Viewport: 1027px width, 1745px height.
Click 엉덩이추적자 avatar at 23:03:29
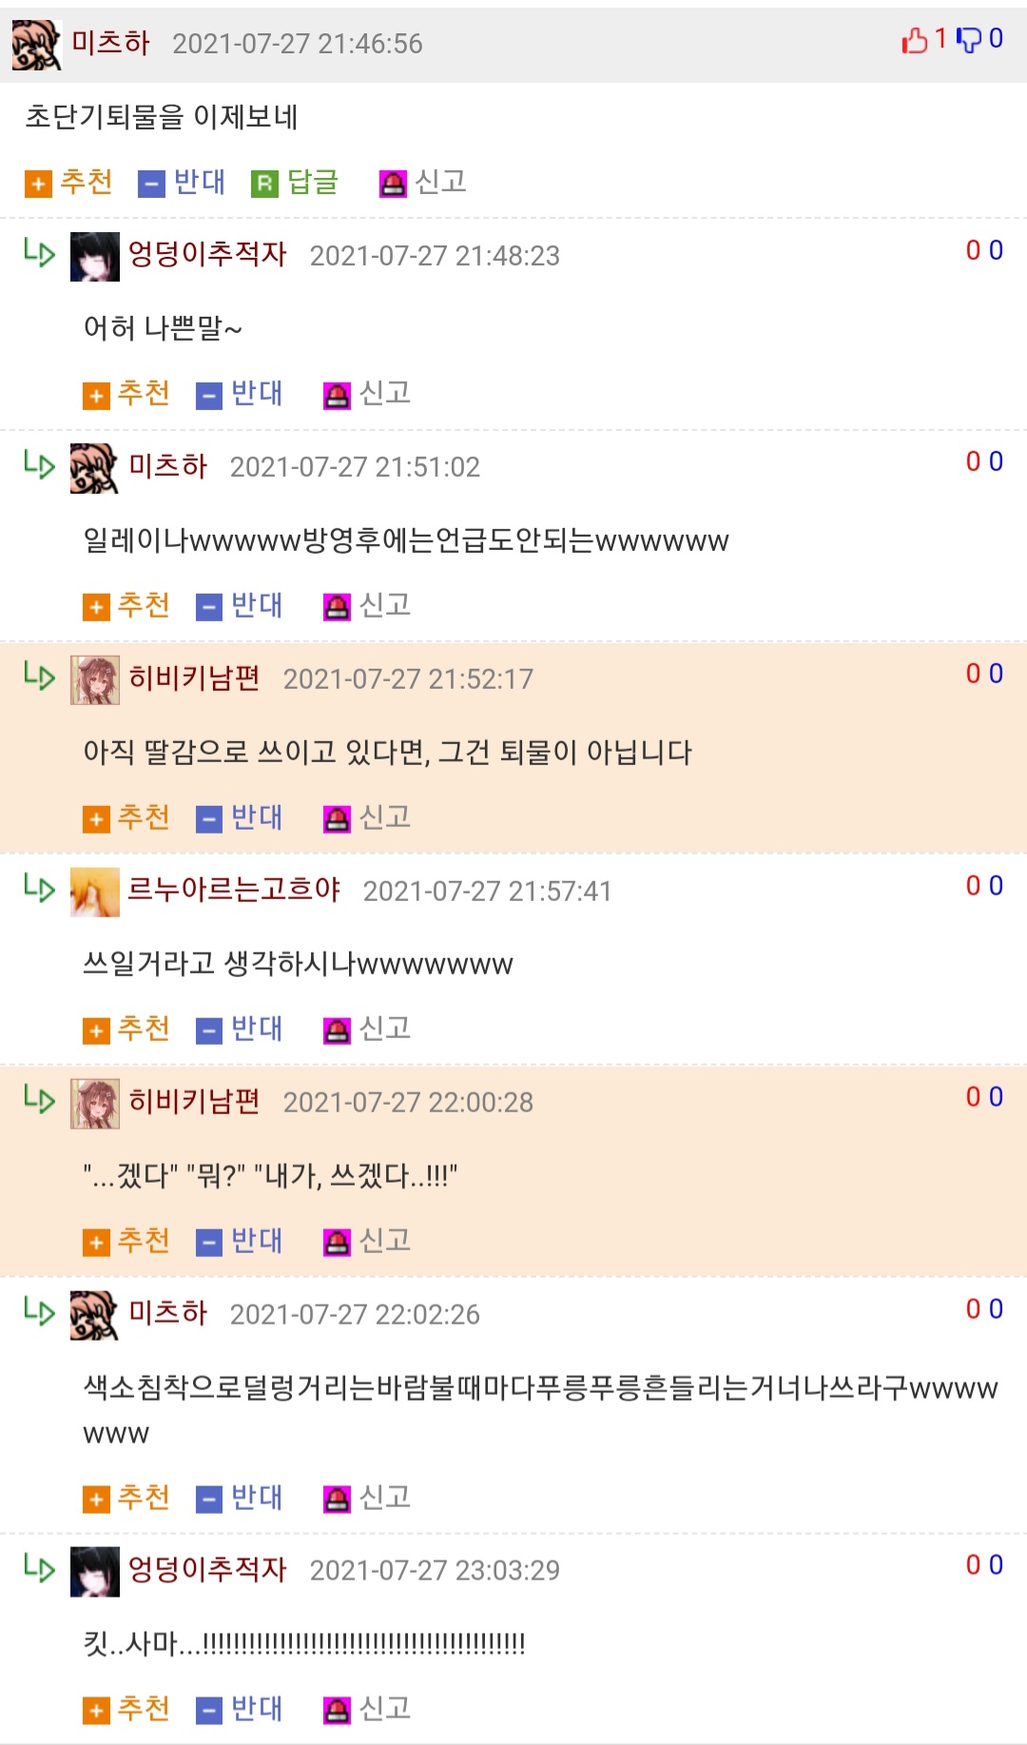95,1572
